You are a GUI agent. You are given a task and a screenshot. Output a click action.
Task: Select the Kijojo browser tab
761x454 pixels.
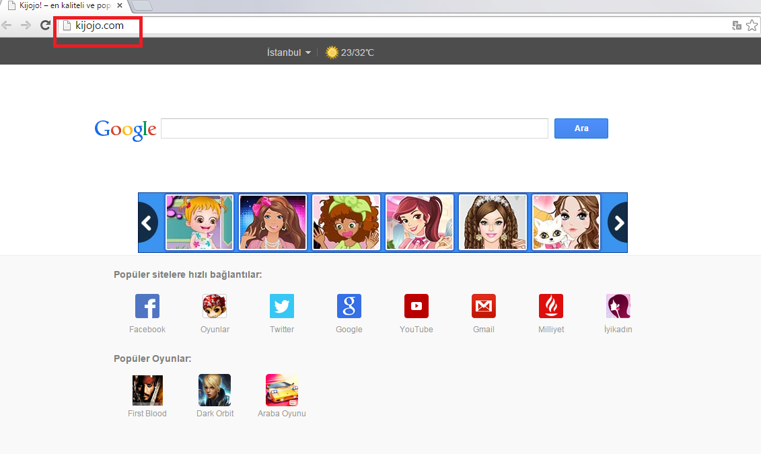pos(61,6)
